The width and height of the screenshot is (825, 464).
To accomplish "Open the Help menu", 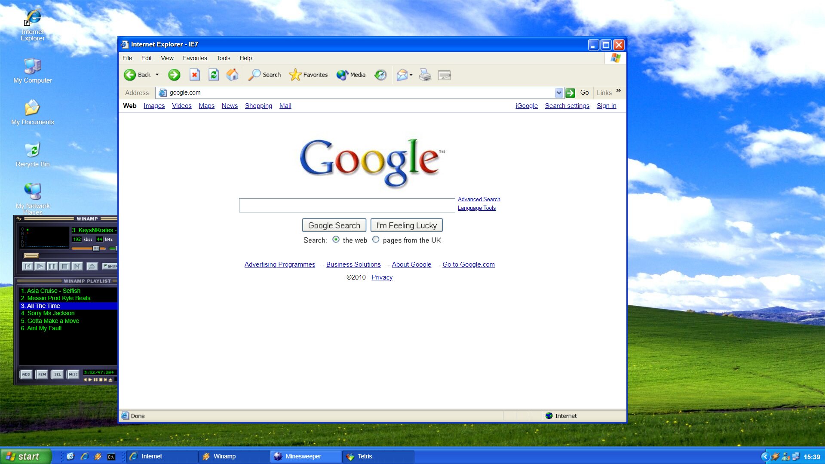I will click(x=245, y=58).
